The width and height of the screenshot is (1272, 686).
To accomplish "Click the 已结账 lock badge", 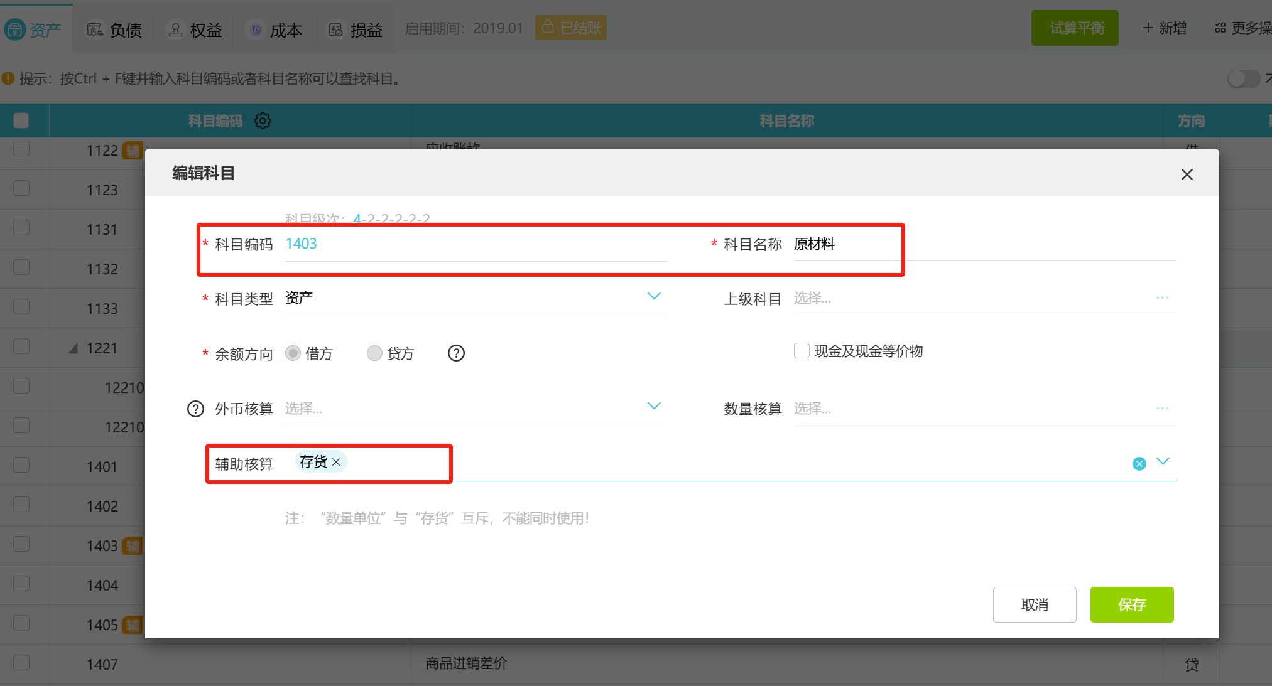I will (x=570, y=28).
